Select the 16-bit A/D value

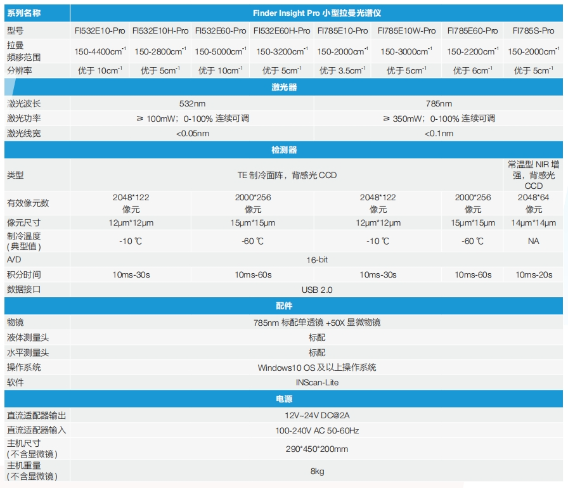[x=316, y=260]
